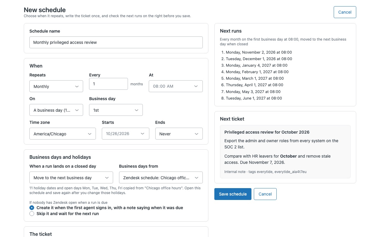Open the America/Chicago time zone selector
This screenshot has height=237, width=380.
[x=63, y=134]
